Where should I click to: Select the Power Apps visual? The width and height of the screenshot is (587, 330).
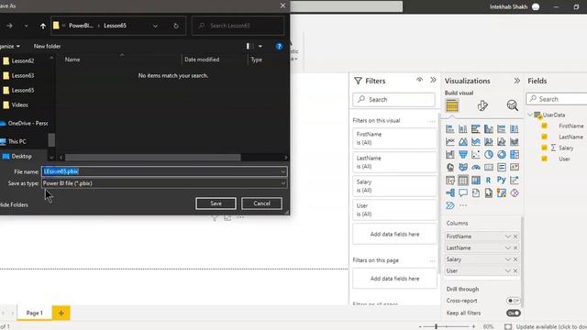coord(515,193)
